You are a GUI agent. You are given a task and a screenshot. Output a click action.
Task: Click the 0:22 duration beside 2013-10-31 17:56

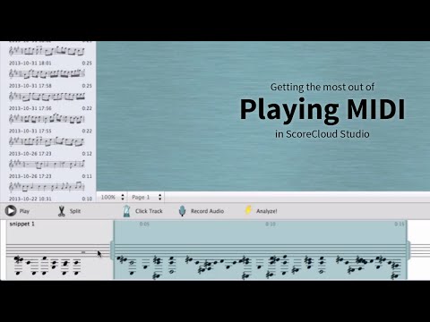(87, 108)
